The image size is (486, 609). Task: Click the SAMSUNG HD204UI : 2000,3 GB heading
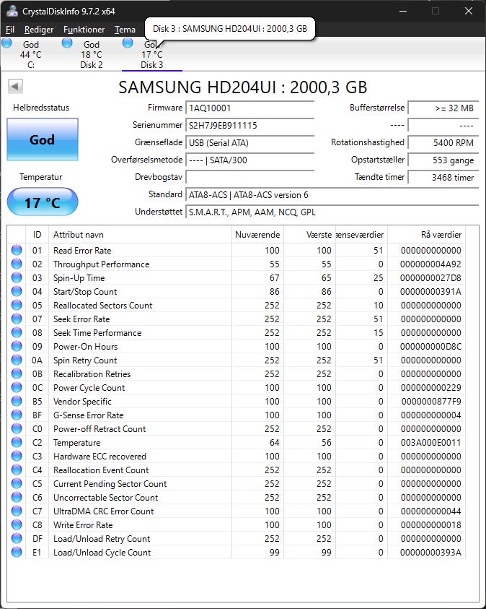pos(242,87)
